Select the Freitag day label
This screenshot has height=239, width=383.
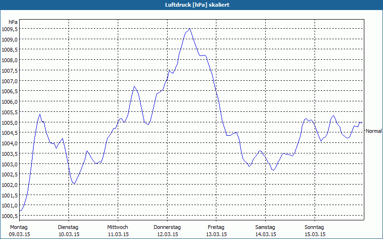click(x=216, y=228)
